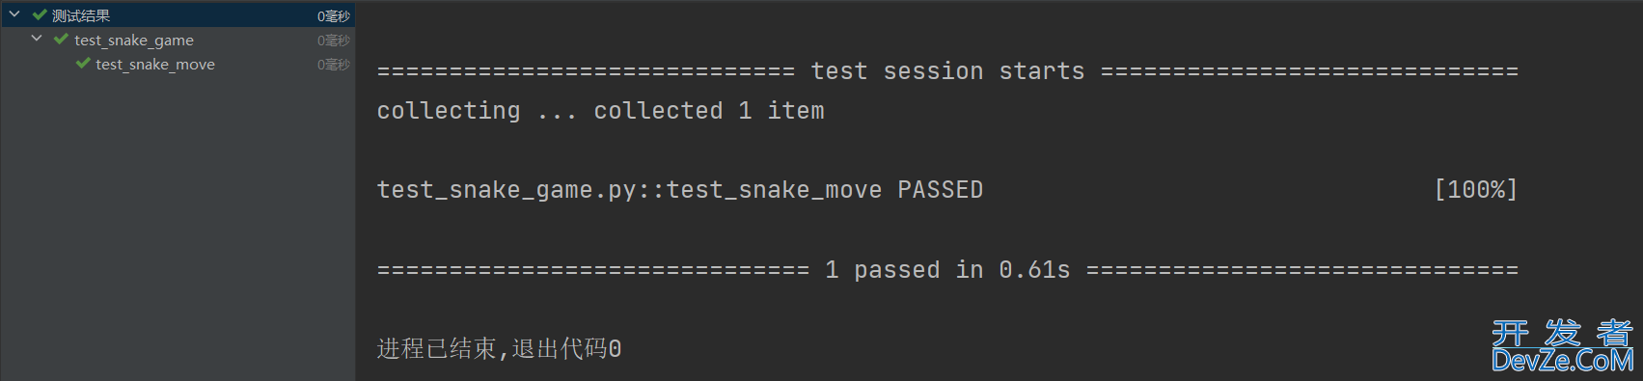The image size is (1643, 381).
Task: Click the 进程已结束,退出代码0 message
Action: [x=499, y=348]
